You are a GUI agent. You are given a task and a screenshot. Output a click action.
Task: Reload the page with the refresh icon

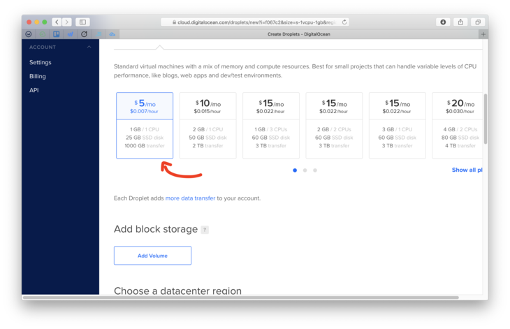click(344, 22)
